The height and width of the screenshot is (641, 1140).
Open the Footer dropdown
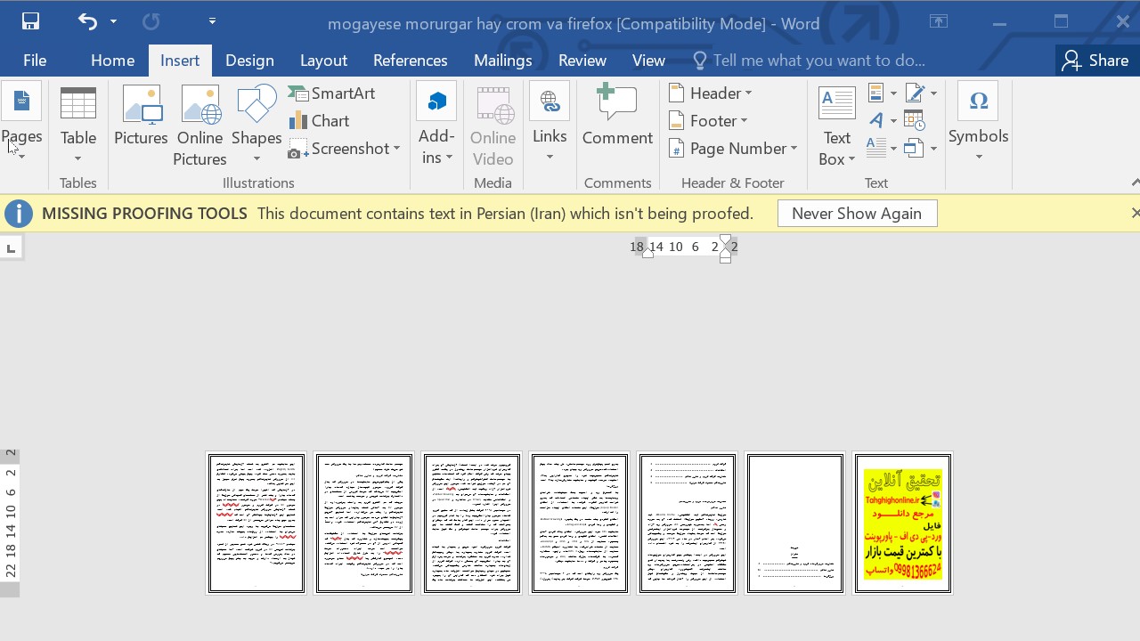[x=708, y=121]
